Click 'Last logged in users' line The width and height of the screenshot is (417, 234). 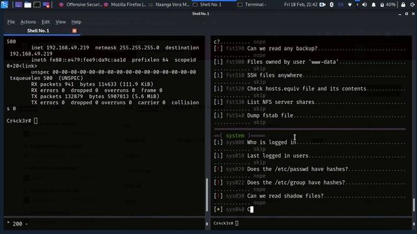pos(310,156)
